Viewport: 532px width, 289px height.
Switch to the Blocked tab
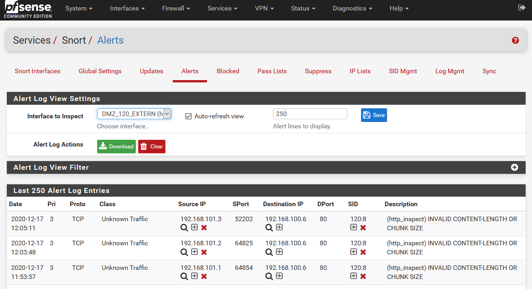click(x=228, y=71)
